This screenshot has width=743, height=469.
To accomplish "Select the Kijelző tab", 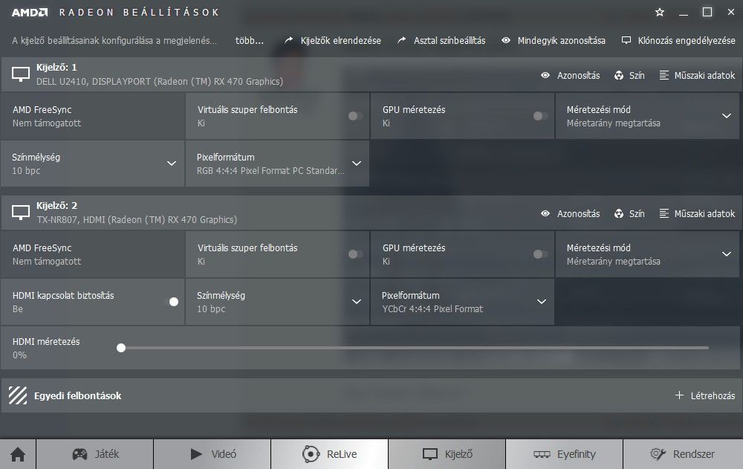I will [x=447, y=454].
